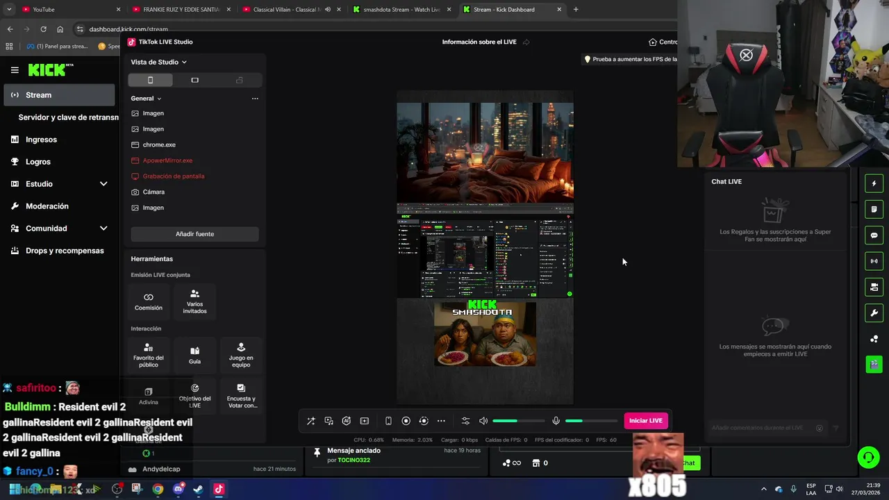
Task: Open Steam from the taskbar
Action: click(199, 489)
